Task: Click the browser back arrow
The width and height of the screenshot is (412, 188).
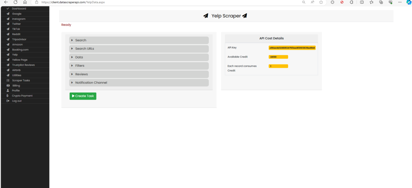Action: coord(6,2)
